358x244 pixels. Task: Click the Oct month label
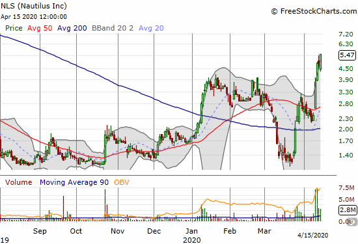pos(76,231)
